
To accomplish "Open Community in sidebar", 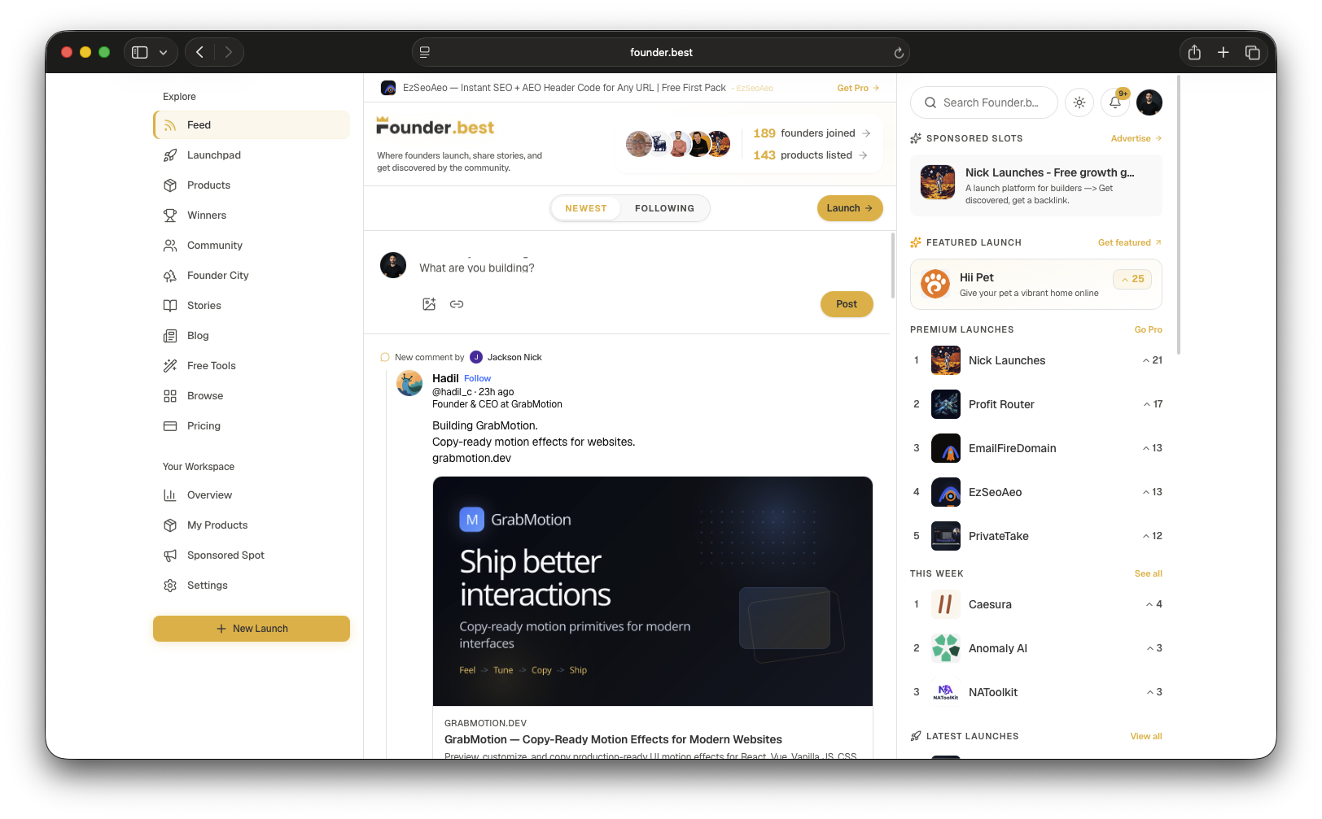I will 252,246.
